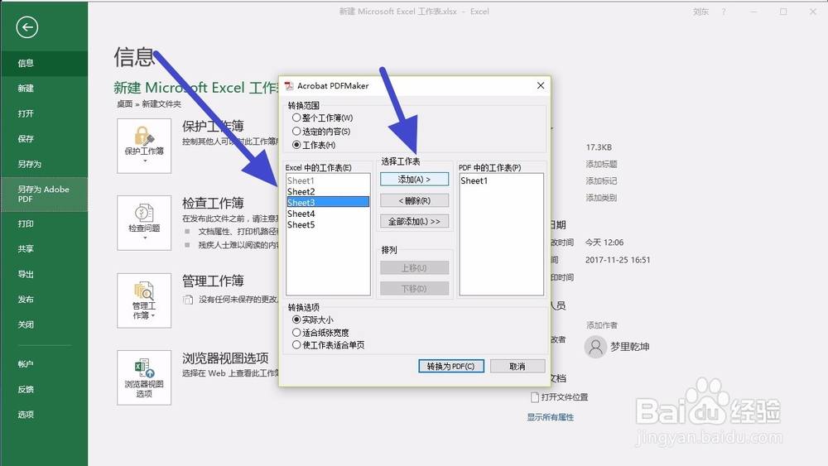Open 选项 in backstage menu
The image size is (828, 466).
(x=45, y=415)
